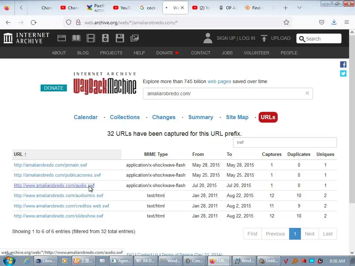Click the teal DONATE button
355x266 pixels.
click(x=54, y=88)
